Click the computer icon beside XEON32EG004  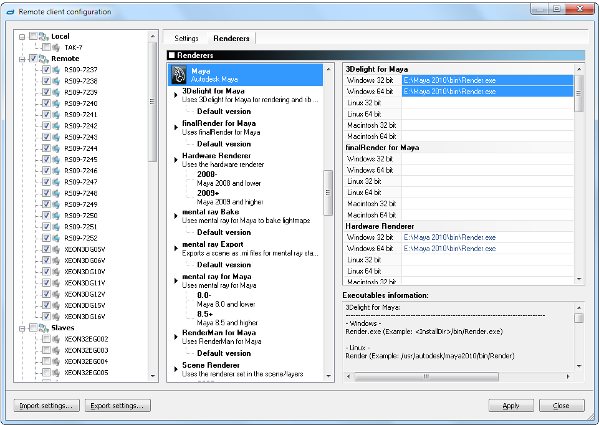56,361
